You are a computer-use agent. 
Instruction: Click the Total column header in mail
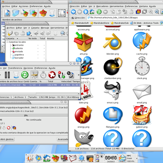[x=42, y=39]
